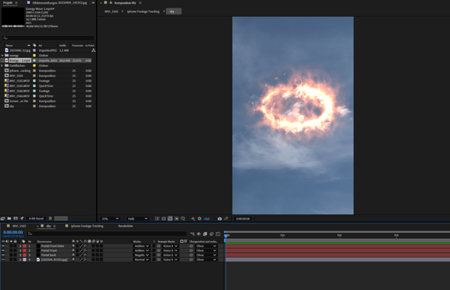The height and width of the screenshot is (290, 450).
Task: Take a snapshot with camera icon
Action: click(x=220, y=219)
